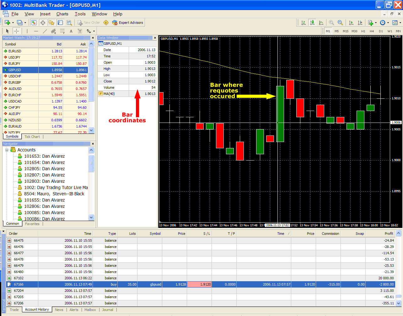Switch chart to line chart style

coord(321,23)
